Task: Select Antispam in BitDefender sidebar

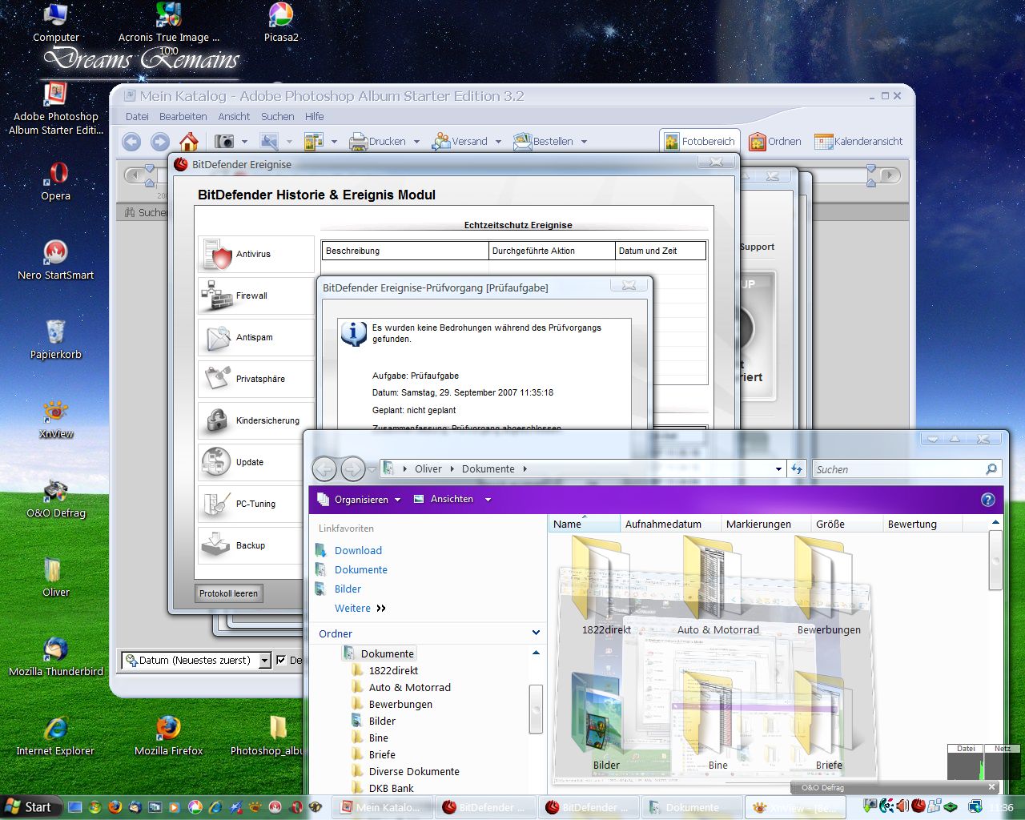Action: 255,337
